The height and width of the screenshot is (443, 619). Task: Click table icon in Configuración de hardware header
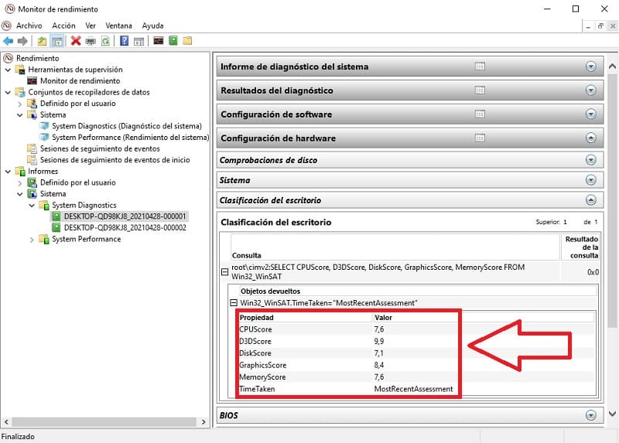tap(480, 138)
